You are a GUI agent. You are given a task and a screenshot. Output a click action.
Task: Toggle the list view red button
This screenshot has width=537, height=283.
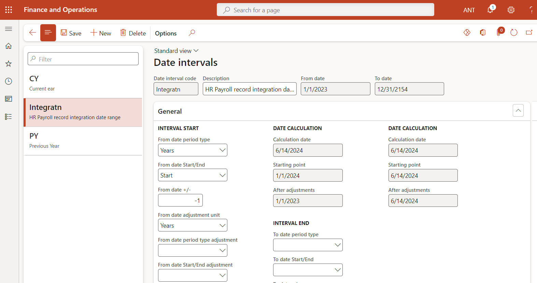point(48,33)
